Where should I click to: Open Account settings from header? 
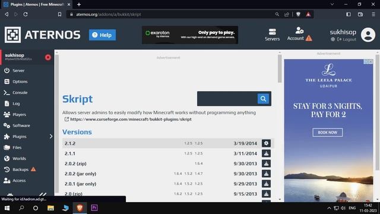(296, 34)
